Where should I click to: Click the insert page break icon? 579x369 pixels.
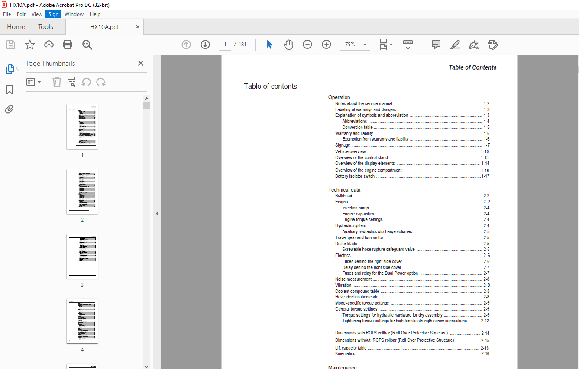click(x=71, y=82)
